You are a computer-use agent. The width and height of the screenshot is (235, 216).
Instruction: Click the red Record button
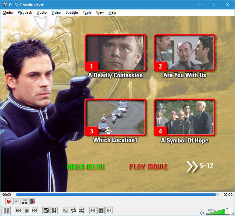(x=9, y=201)
